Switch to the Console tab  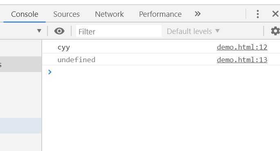pyautogui.click(x=25, y=14)
